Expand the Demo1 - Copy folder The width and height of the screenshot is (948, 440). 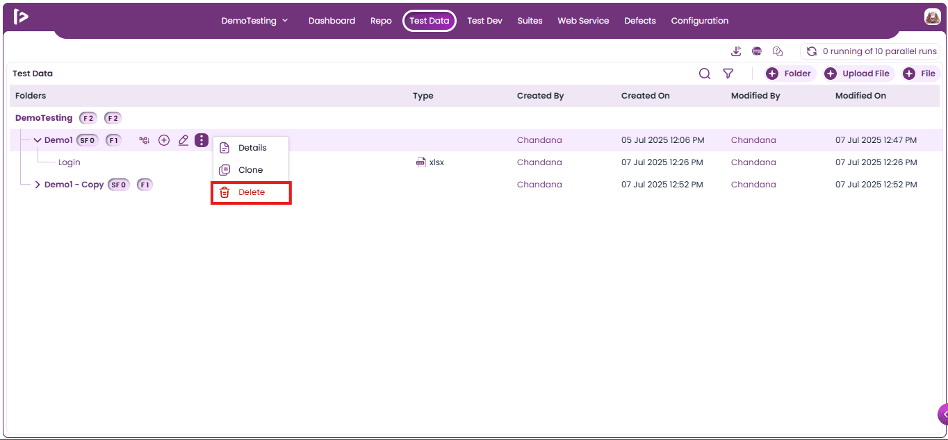pyautogui.click(x=38, y=185)
